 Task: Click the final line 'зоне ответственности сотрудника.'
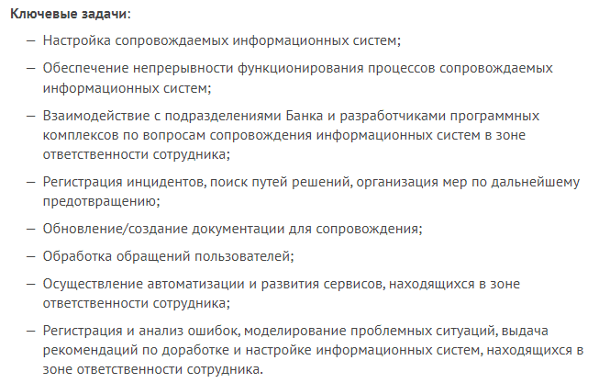tap(153, 369)
